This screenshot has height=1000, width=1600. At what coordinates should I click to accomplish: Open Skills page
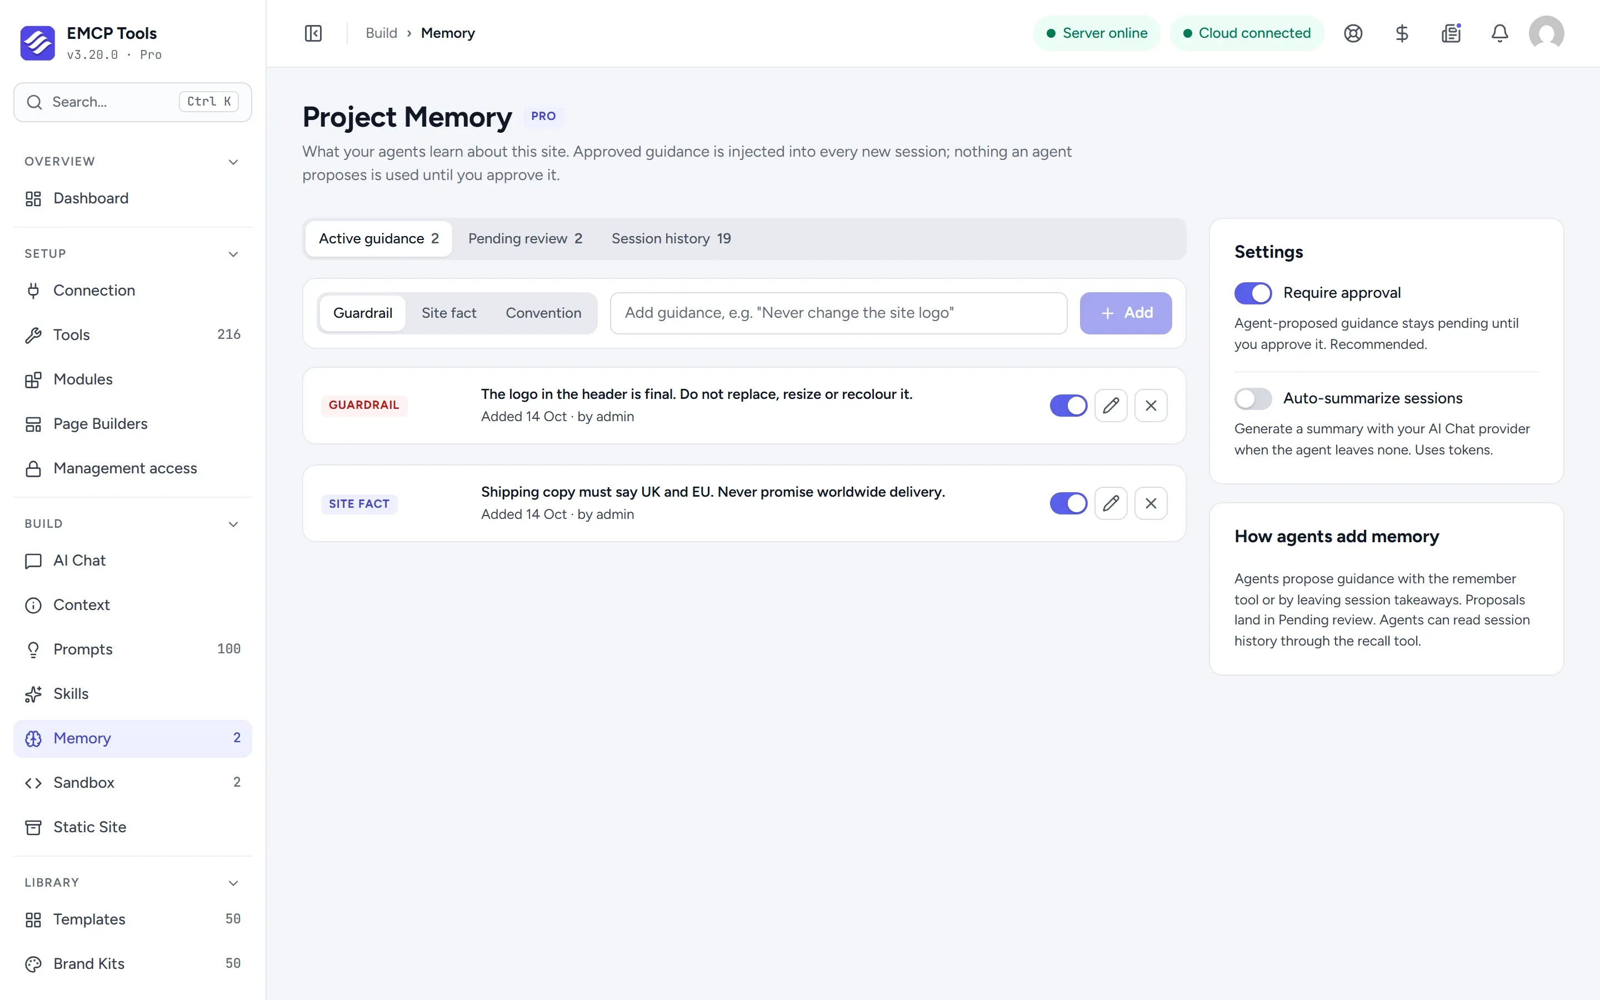(x=132, y=694)
